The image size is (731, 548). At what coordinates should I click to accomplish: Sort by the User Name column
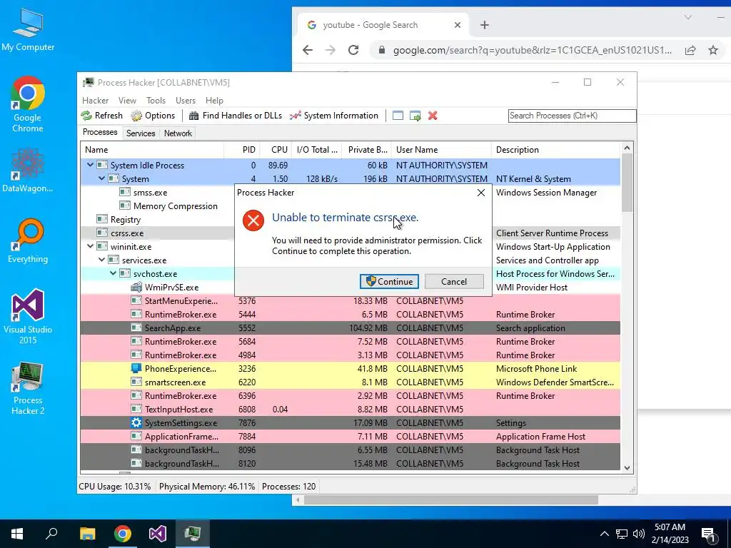click(441, 150)
